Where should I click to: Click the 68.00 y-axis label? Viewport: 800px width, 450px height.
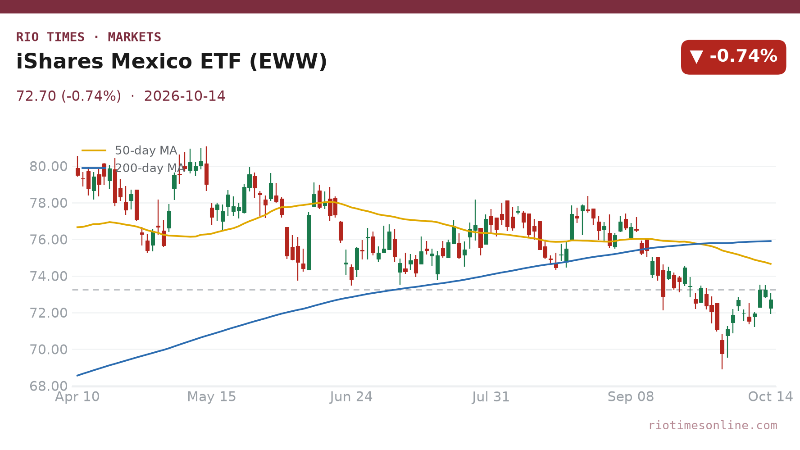(49, 386)
